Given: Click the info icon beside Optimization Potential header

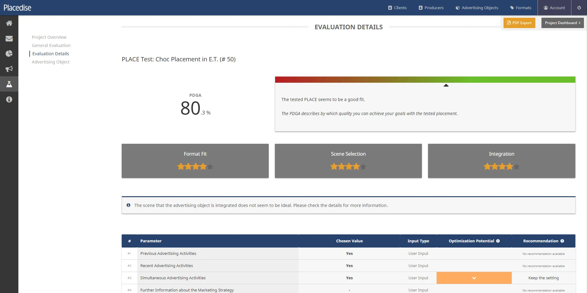Looking at the screenshot, I should pos(498,241).
